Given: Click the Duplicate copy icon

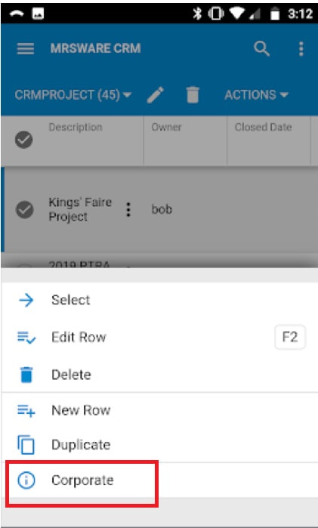Looking at the screenshot, I should click(x=26, y=444).
